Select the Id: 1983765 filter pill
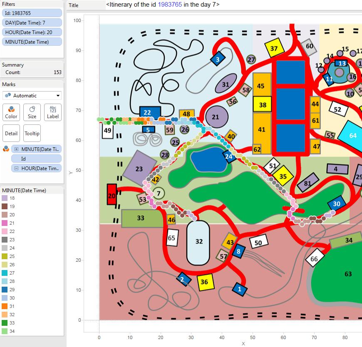Image resolution: width=362 pixels, height=347 pixels. tap(32, 13)
